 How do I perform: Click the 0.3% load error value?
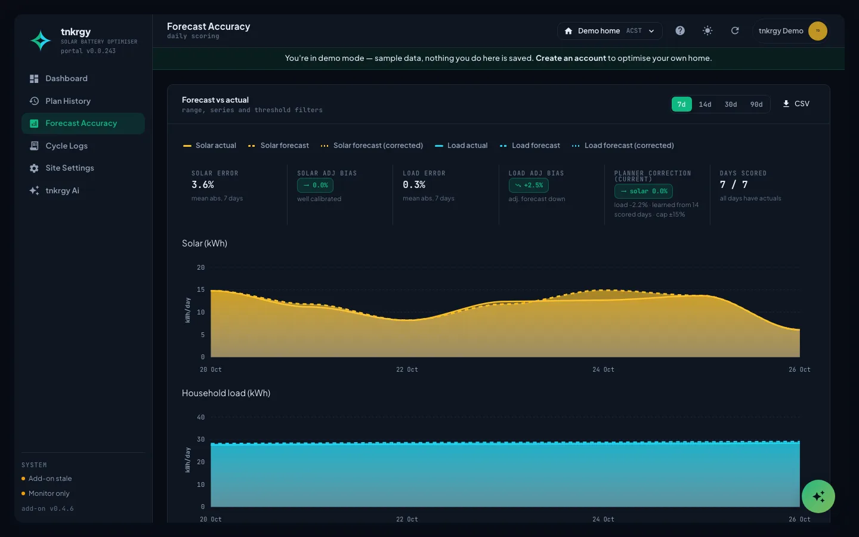[414, 185]
